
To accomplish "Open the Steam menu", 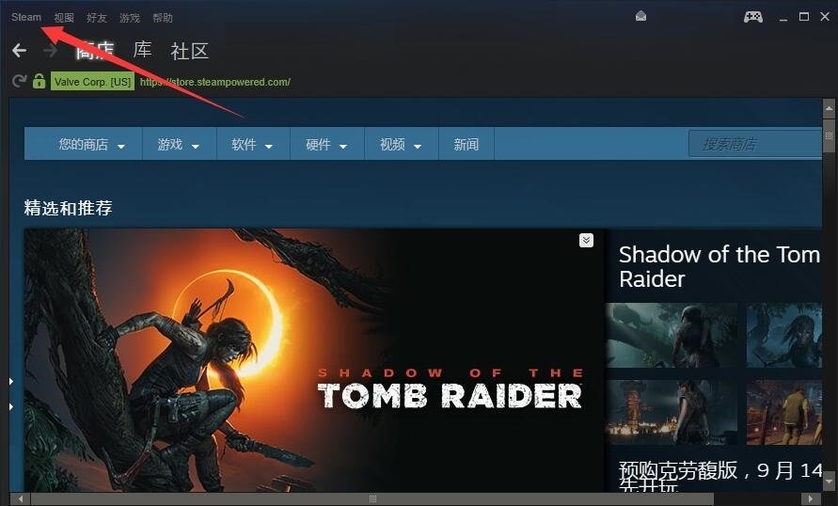I will point(26,17).
